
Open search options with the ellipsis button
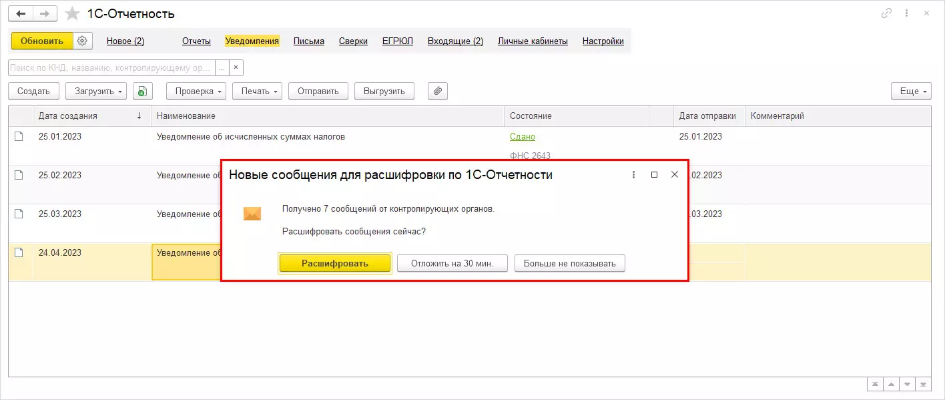point(222,68)
